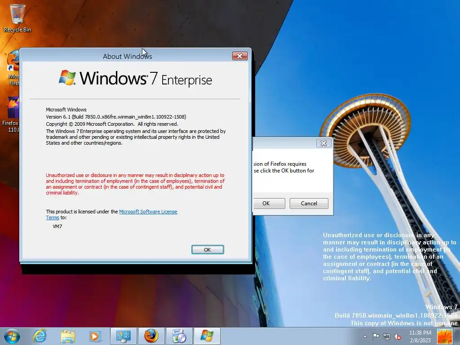This screenshot has height=345, width=460.
Task: Click the Microsoft Windows label in dialog
Action: (x=66, y=110)
